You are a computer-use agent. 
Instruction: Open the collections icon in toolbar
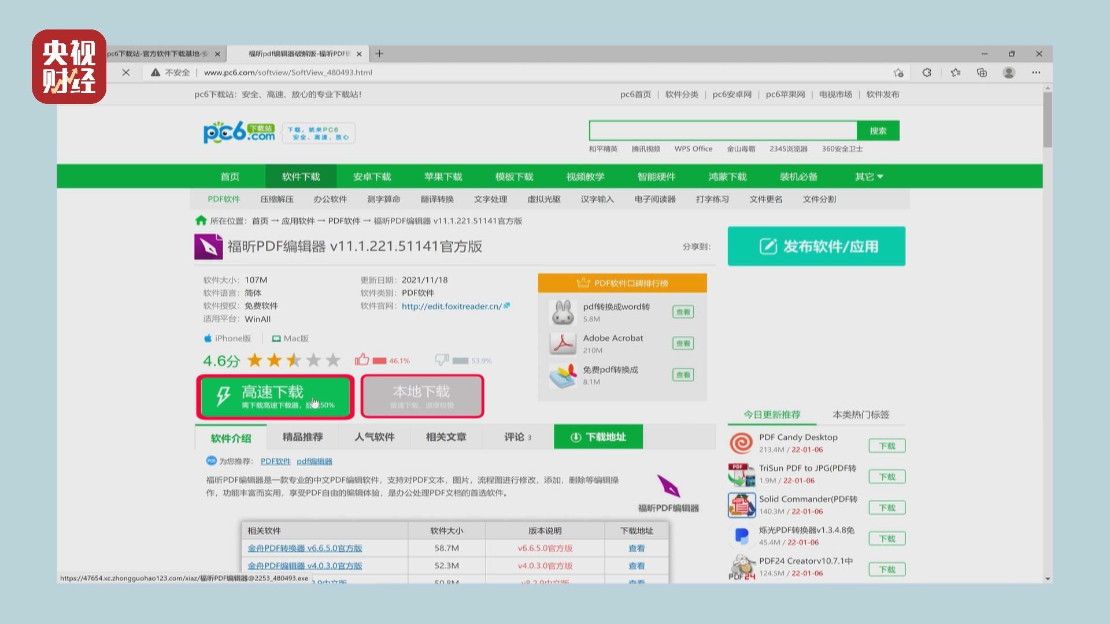982,72
